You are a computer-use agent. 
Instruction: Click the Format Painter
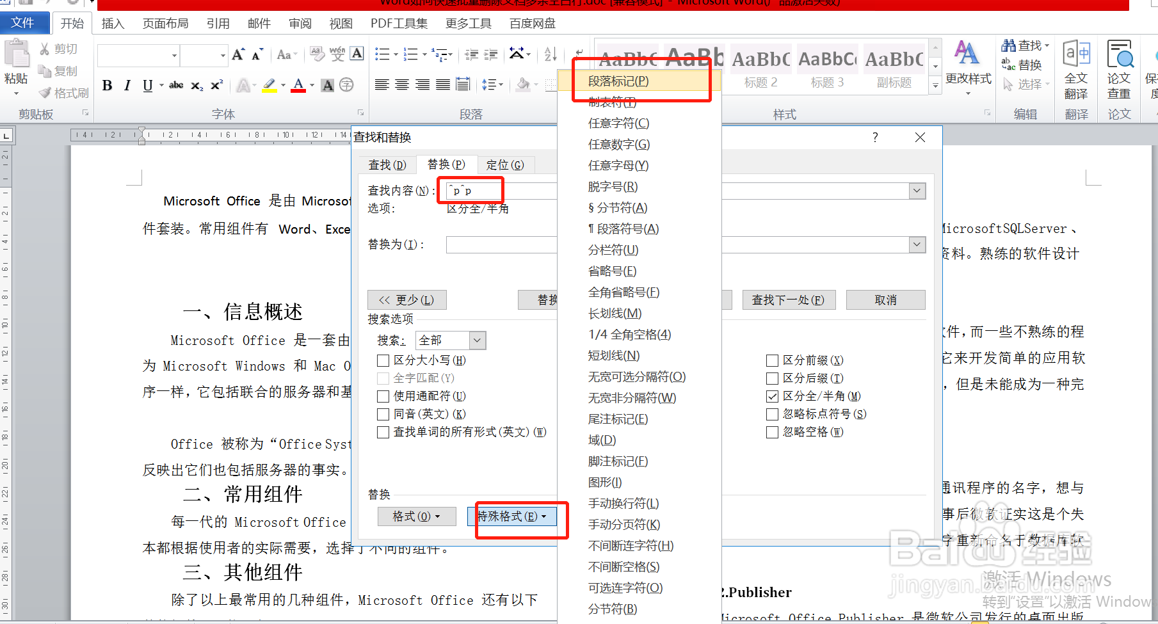coord(63,93)
